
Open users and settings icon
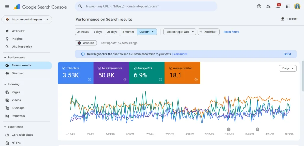click(x=268, y=7)
